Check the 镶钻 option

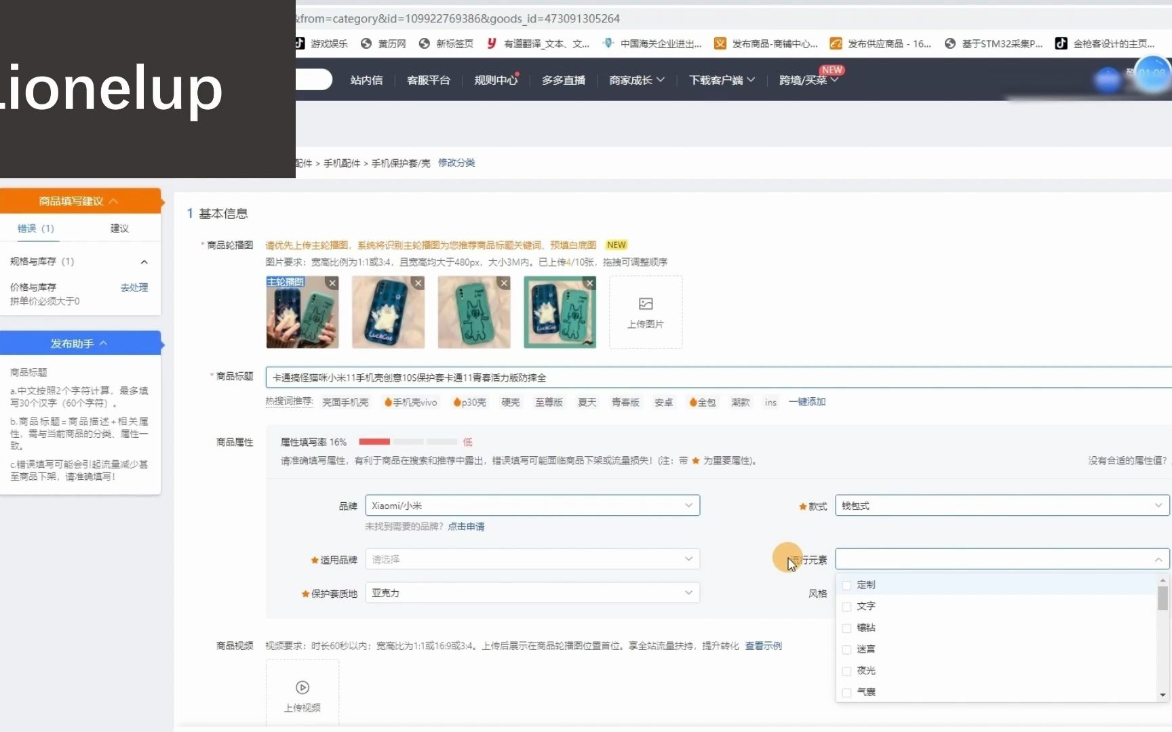tap(846, 628)
